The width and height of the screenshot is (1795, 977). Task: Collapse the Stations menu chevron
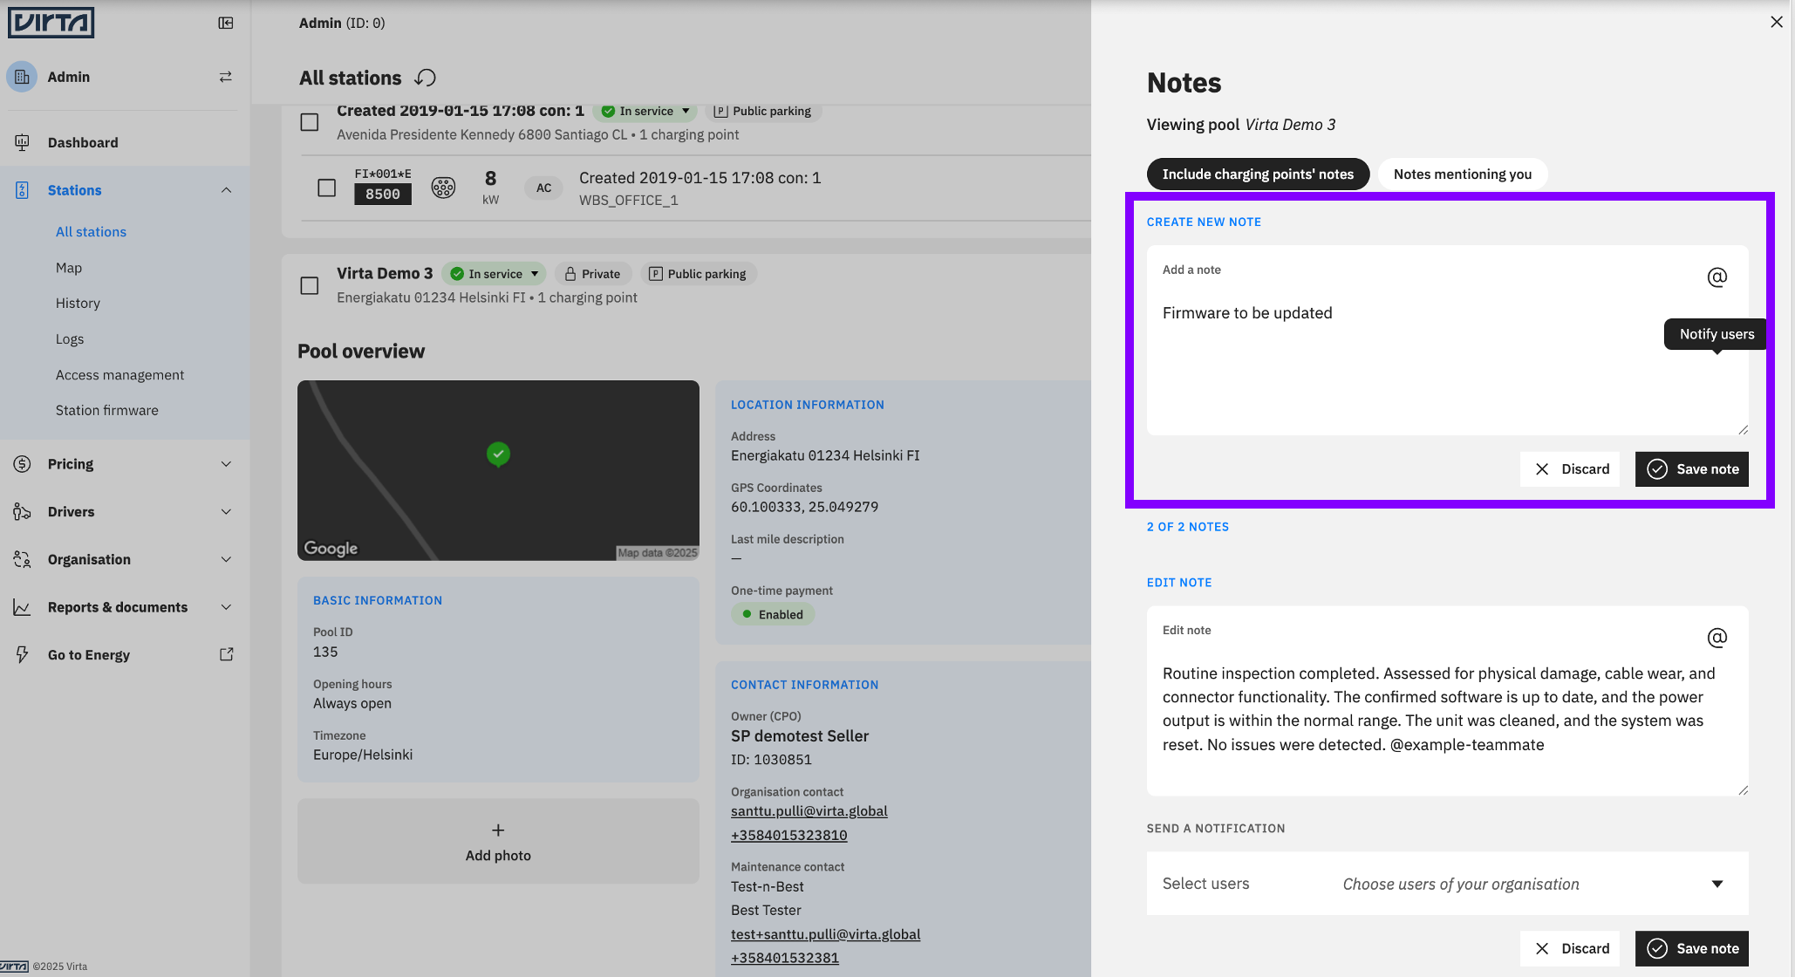point(226,190)
